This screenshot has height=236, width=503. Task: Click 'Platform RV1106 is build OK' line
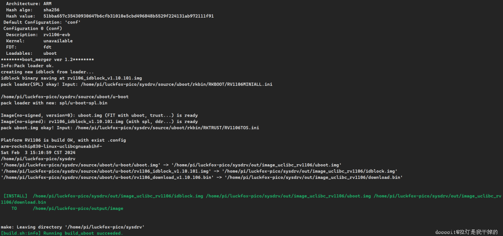(56, 140)
